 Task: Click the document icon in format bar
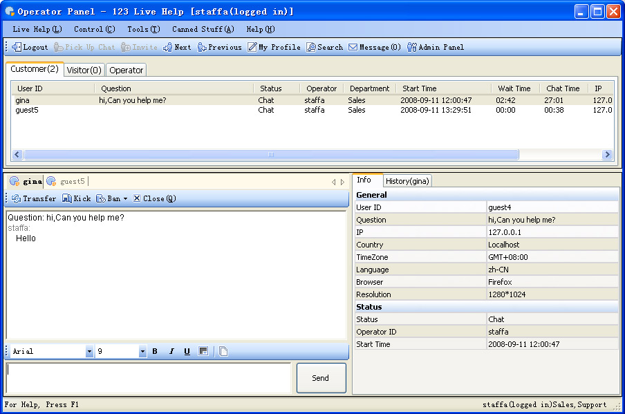click(x=223, y=351)
